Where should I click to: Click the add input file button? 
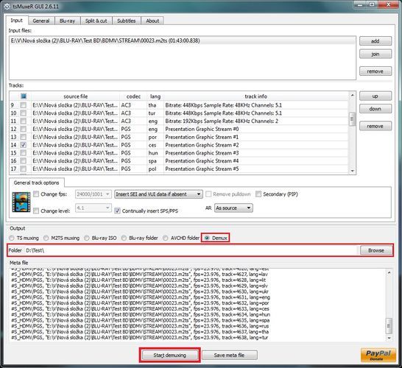(x=375, y=41)
